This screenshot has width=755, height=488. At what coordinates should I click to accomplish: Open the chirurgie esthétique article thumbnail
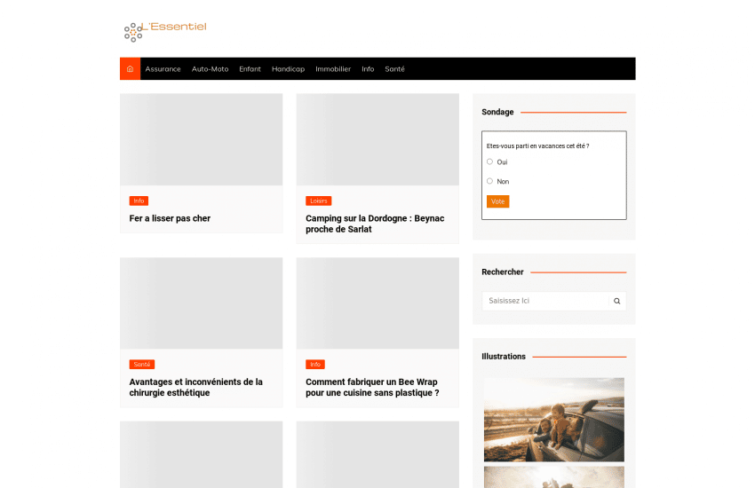(202, 303)
